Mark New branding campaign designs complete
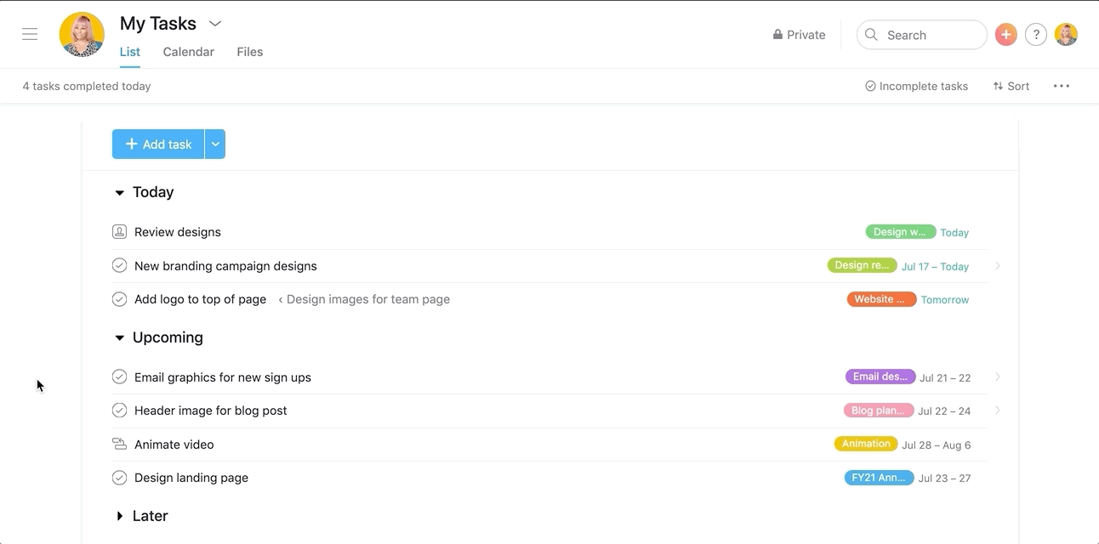The image size is (1099, 544). 119,266
